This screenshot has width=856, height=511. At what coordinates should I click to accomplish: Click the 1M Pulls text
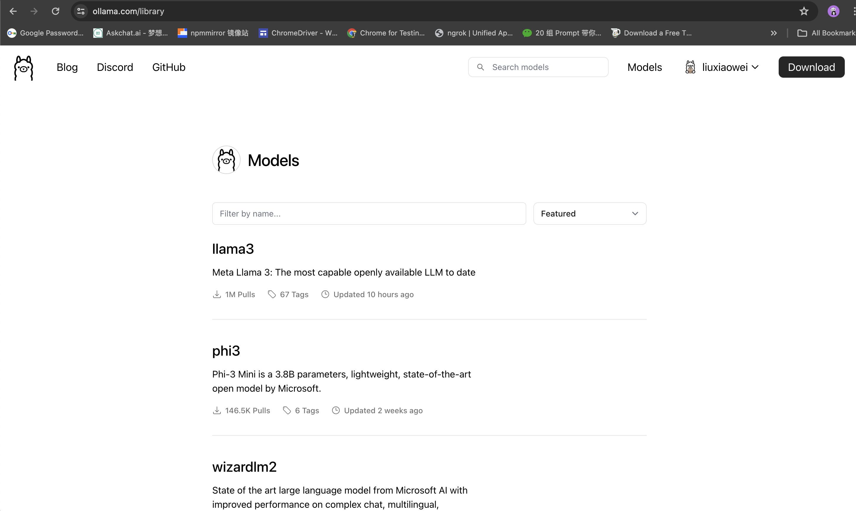[x=240, y=295]
